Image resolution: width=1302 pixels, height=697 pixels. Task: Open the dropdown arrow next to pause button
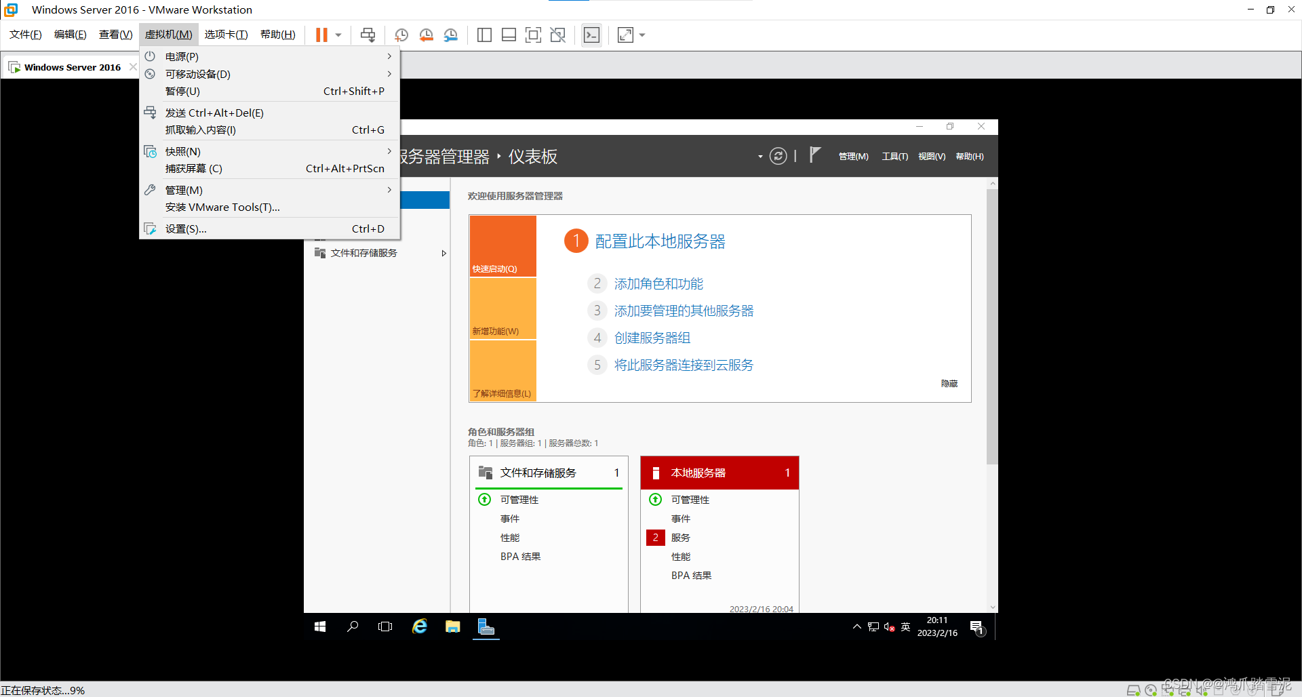[338, 35]
